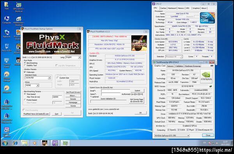This screenshot has height=154, width=234.
Task: Toggle the CUDA checkbox in GPU-Z
Action: (179, 130)
